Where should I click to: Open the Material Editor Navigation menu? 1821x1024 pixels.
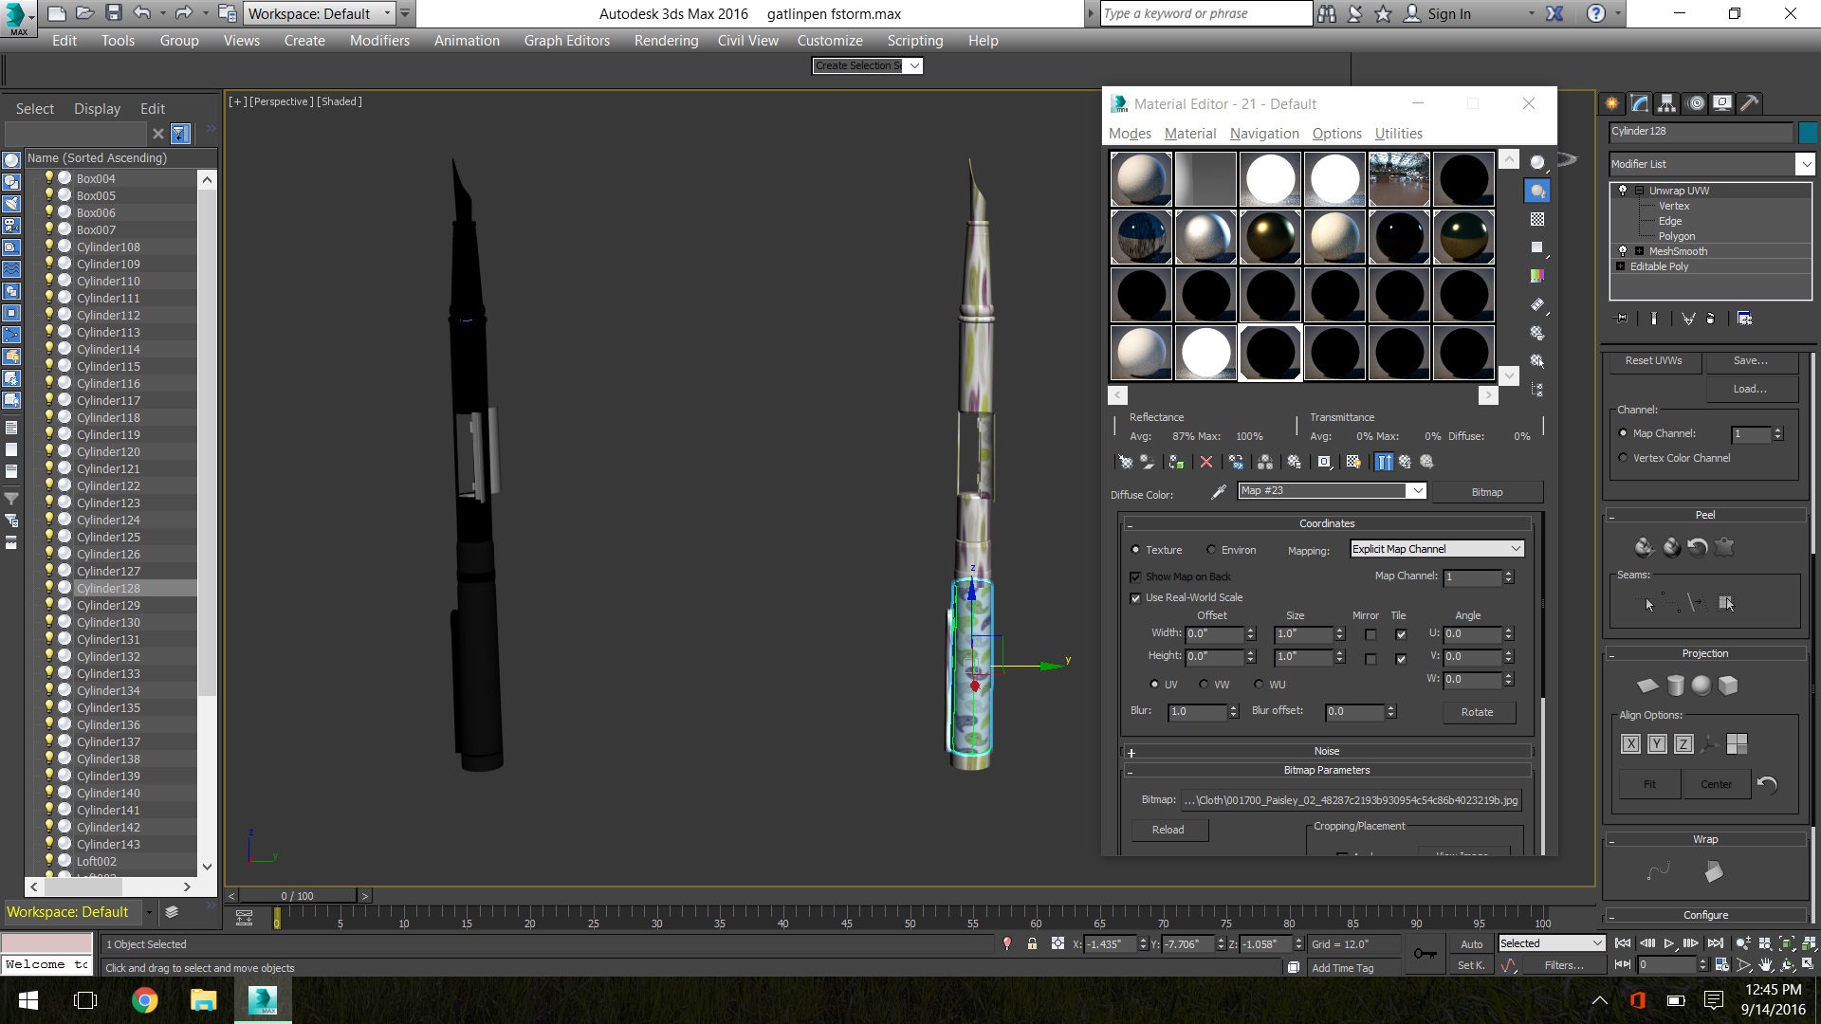point(1263,134)
